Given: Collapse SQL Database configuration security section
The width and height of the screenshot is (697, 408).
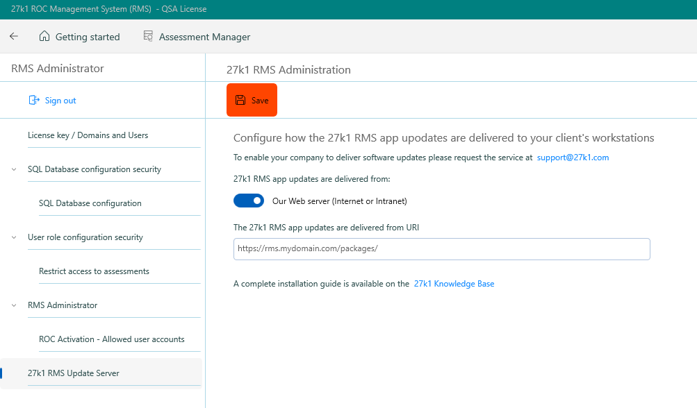Looking at the screenshot, I should pyautogui.click(x=15, y=169).
